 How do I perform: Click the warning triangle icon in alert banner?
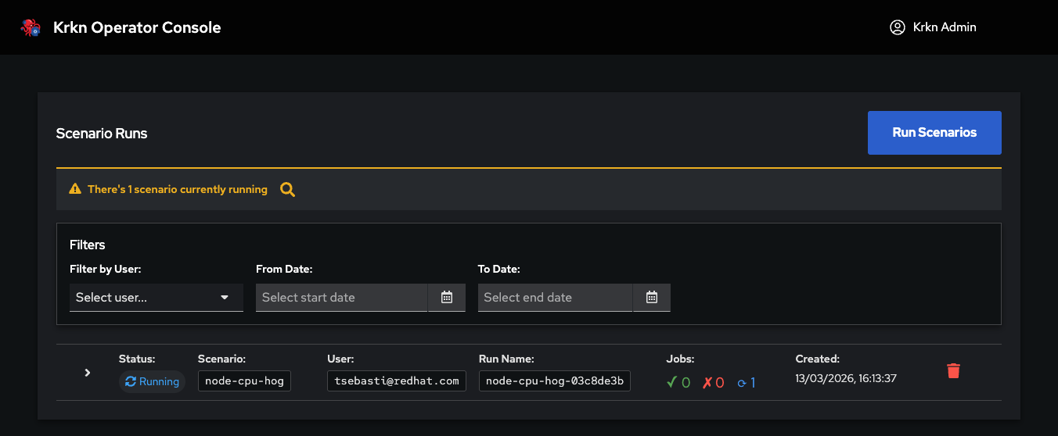[75, 189]
